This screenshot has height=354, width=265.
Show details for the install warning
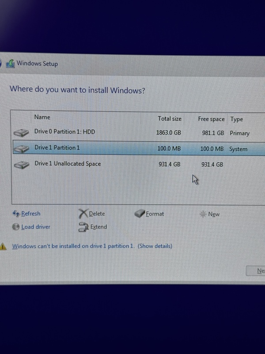(155, 246)
